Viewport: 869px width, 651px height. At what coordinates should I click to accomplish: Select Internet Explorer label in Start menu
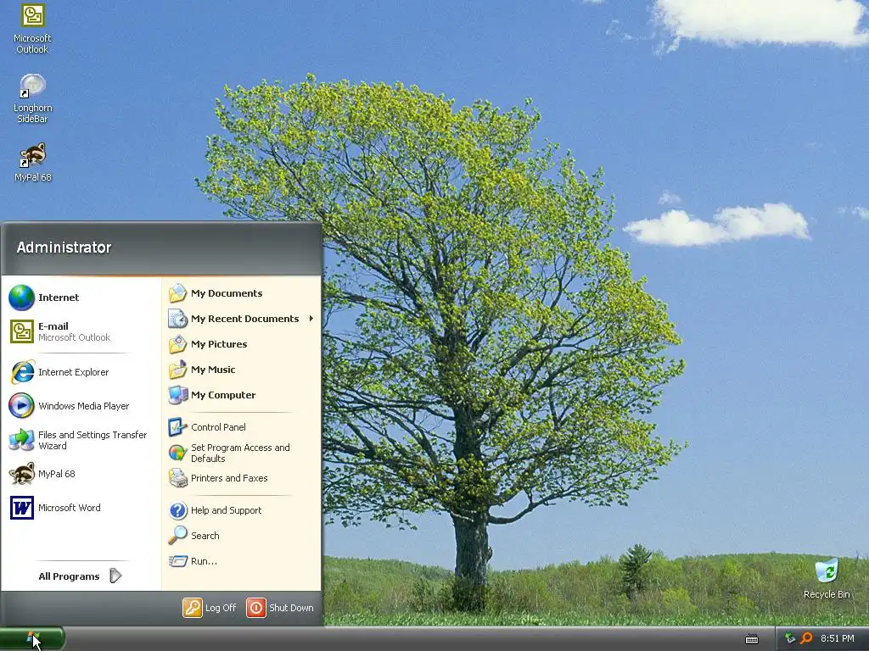pyautogui.click(x=73, y=372)
